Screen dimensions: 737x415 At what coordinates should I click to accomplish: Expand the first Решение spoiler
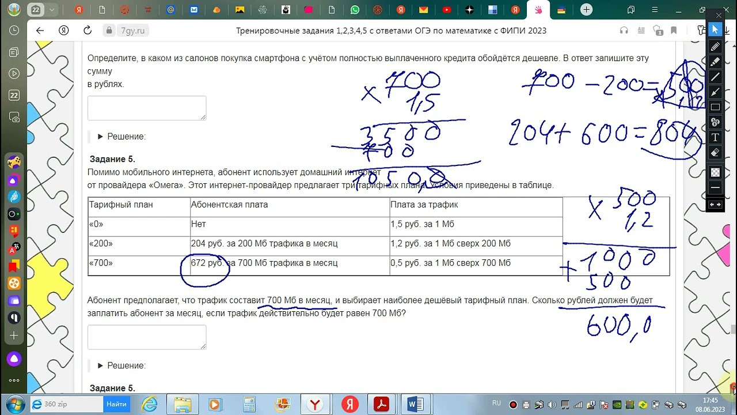[x=121, y=137]
